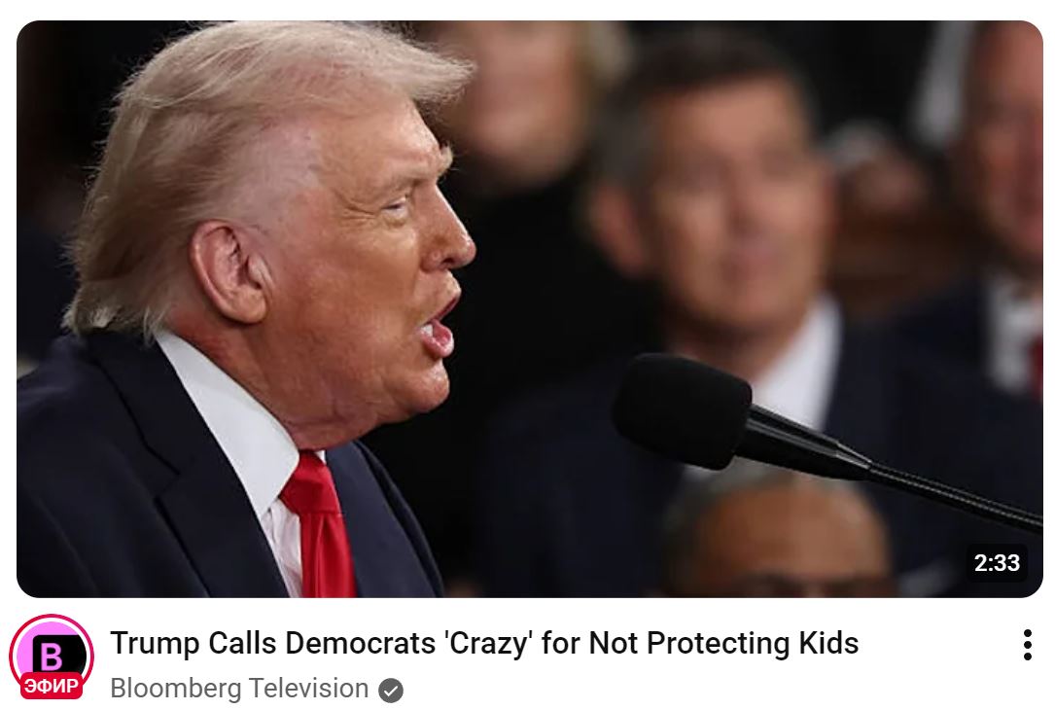The height and width of the screenshot is (710, 1055).
Task: Open Bloomberg Television channel page
Action: [x=239, y=689]
